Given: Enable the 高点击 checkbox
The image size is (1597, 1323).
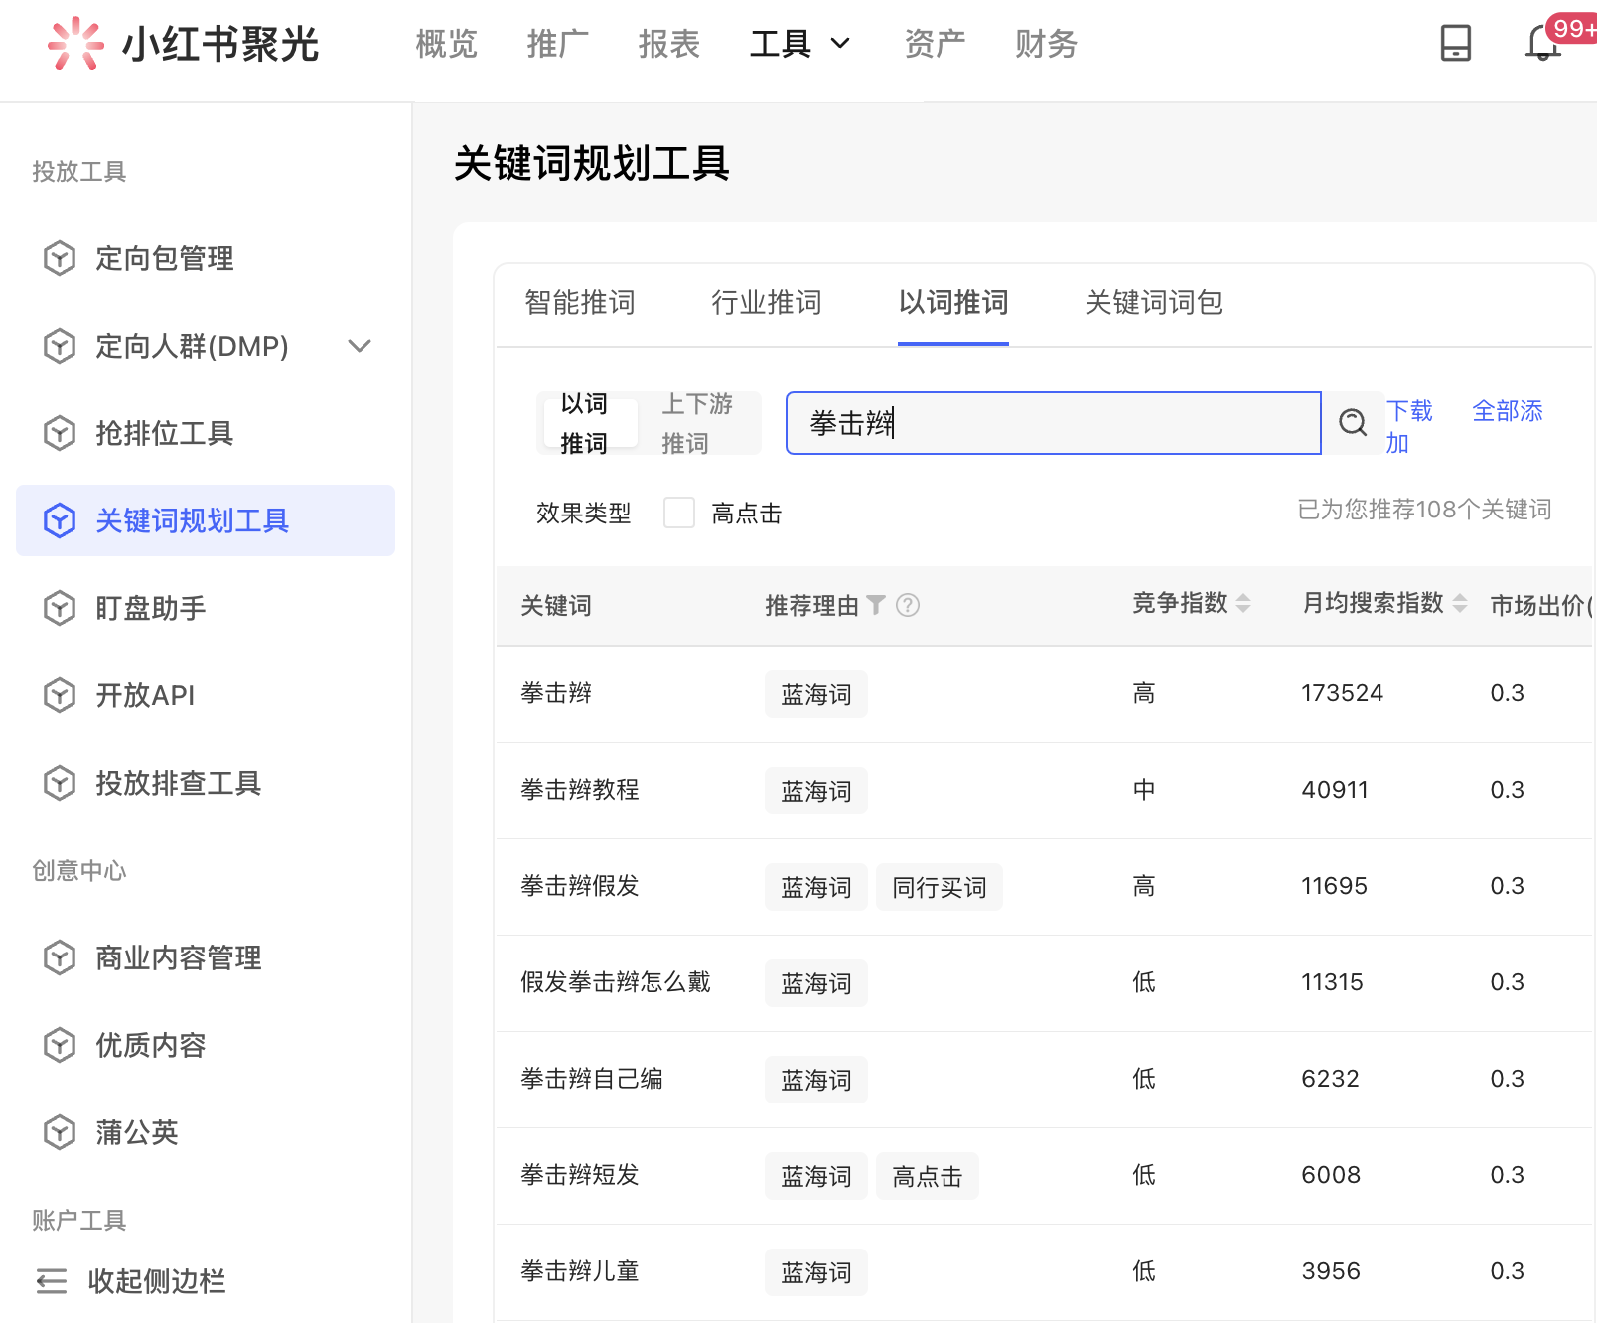Looking at the screenshot, I should point(679,513).
